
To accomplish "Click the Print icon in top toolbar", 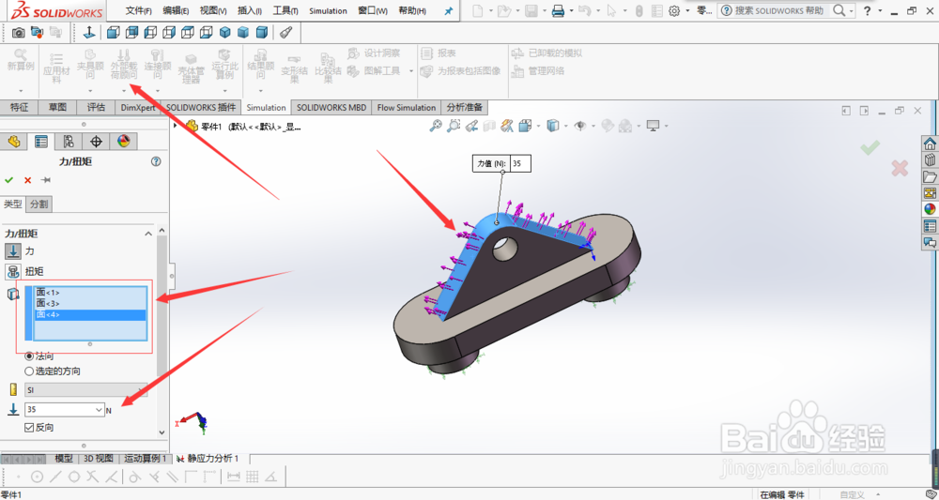I will pos(558,10).
